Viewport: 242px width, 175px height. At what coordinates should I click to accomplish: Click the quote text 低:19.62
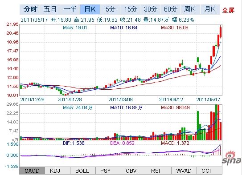pos(107,20)
